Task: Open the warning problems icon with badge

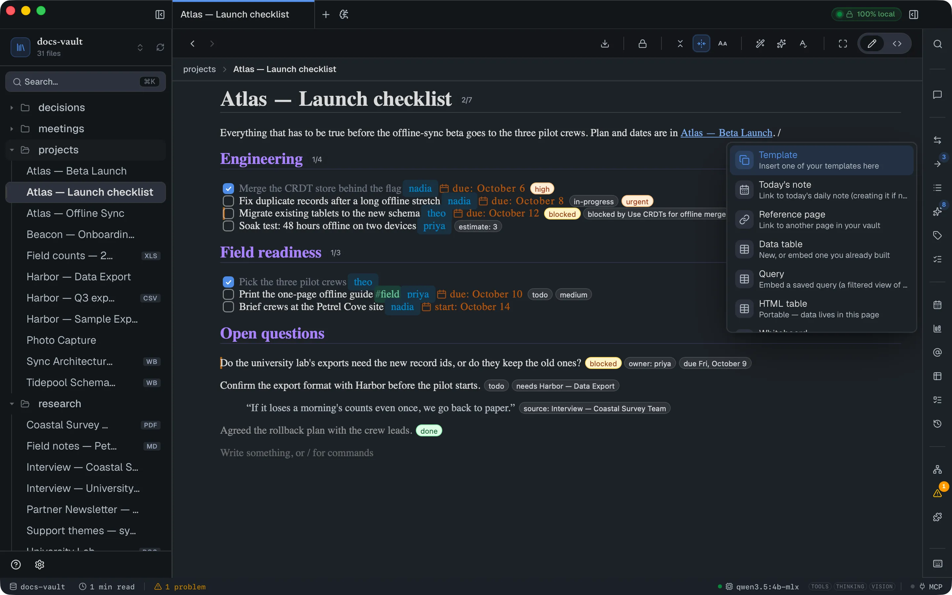Action: (x=937, y=493)
